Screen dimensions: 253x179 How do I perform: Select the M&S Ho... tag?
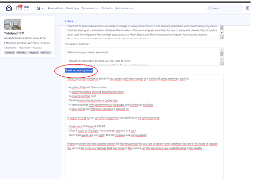(22, 53)
